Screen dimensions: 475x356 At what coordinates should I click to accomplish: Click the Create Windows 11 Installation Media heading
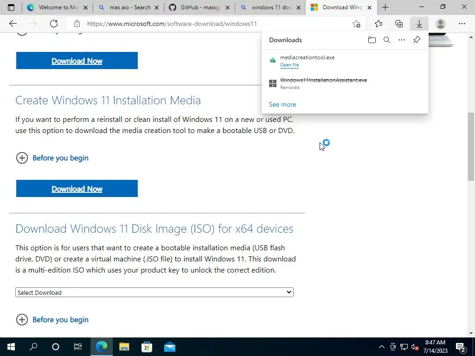tap(108, 100)
